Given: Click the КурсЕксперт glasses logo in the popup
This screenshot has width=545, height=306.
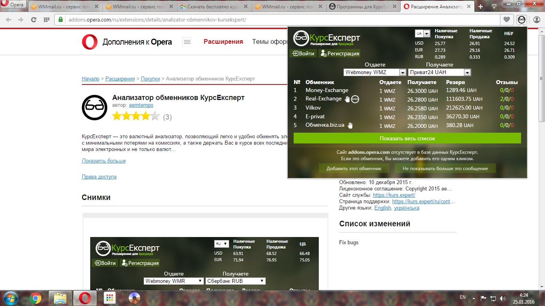Looking at the screenshot, I should pyautogui.click(x=301, y=38).
